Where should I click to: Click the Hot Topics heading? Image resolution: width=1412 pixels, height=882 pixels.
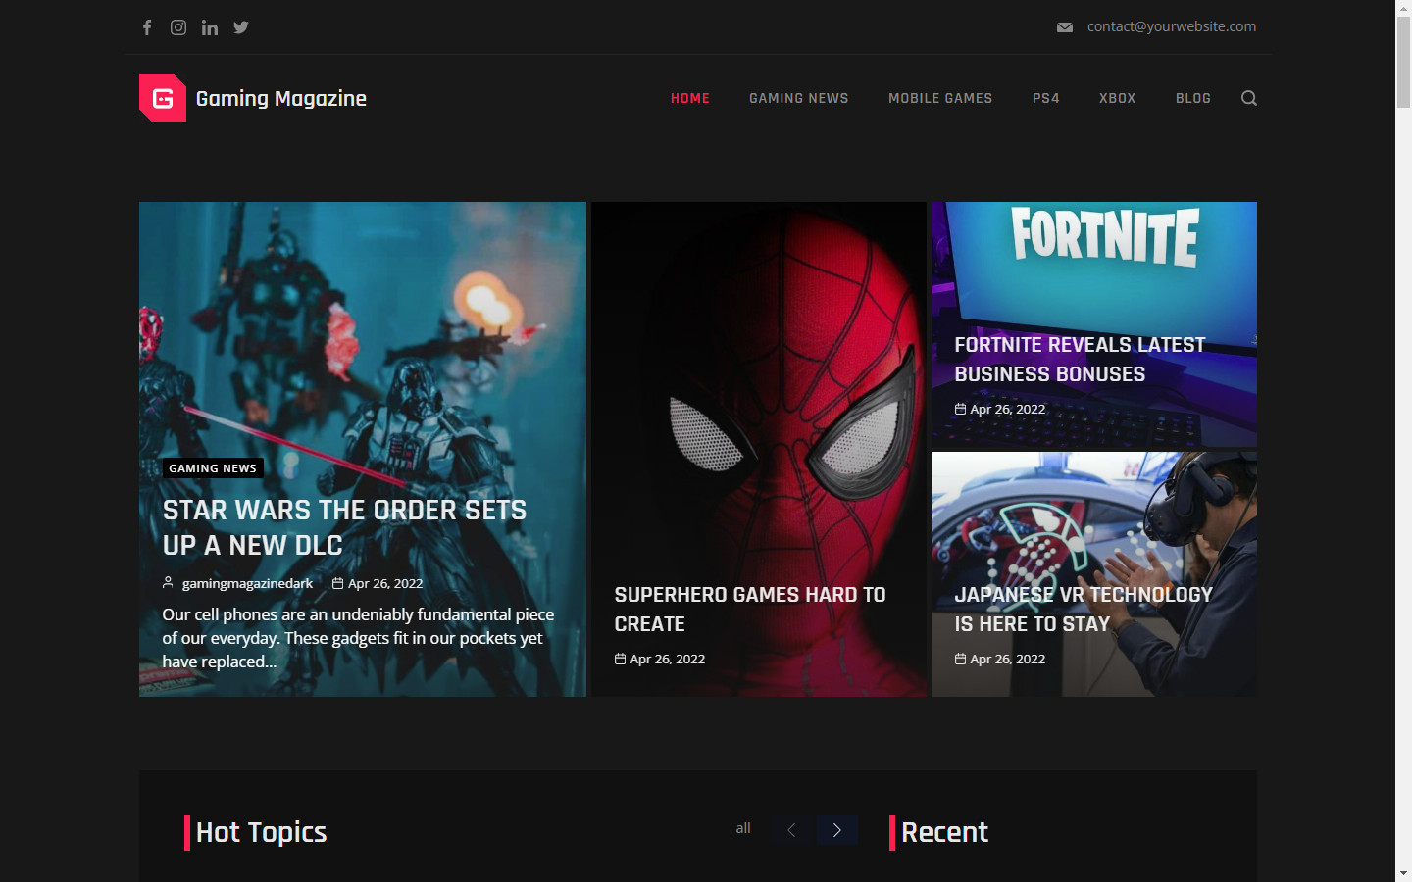pyautogui.click(x=261, y=832)
